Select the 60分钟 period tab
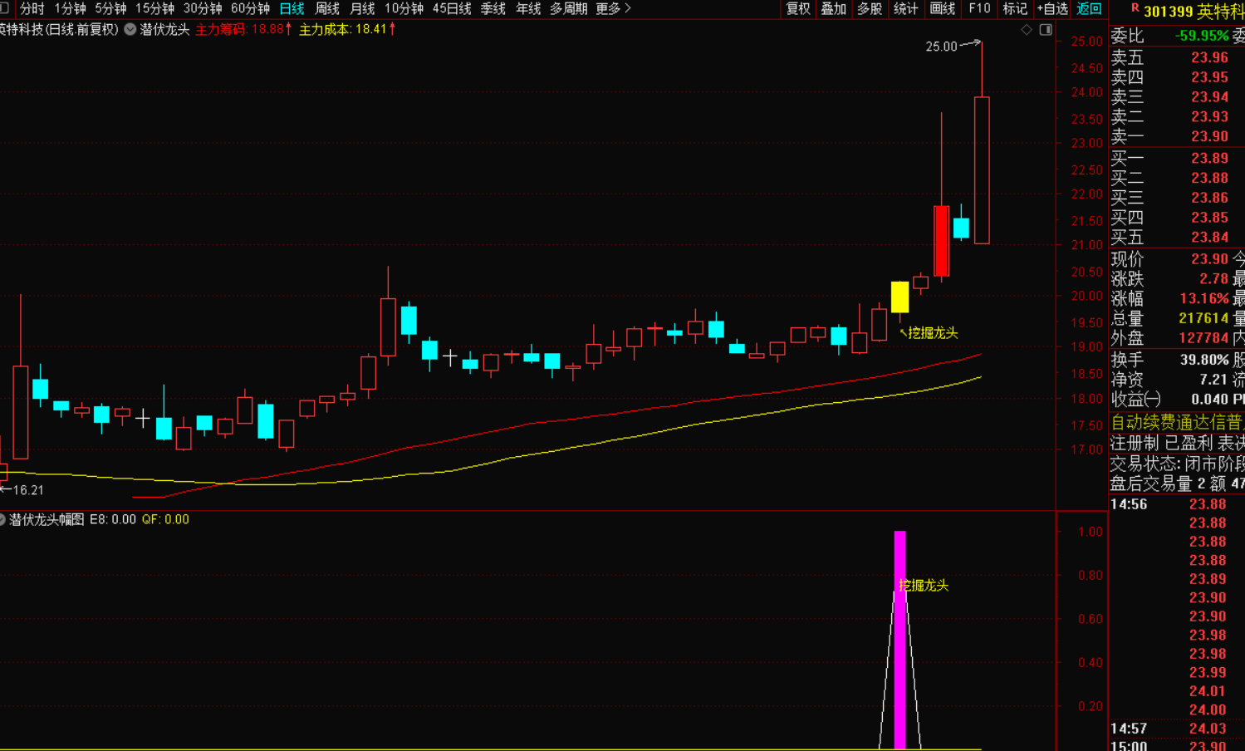This screenshot has width=1245, height=751. [x=250, y=8]
